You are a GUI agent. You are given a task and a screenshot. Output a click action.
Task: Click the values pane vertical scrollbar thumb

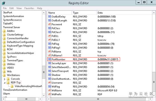(x=154, y=82)
